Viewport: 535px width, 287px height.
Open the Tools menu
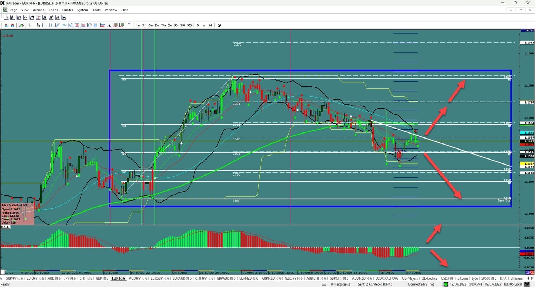point(97,10)
